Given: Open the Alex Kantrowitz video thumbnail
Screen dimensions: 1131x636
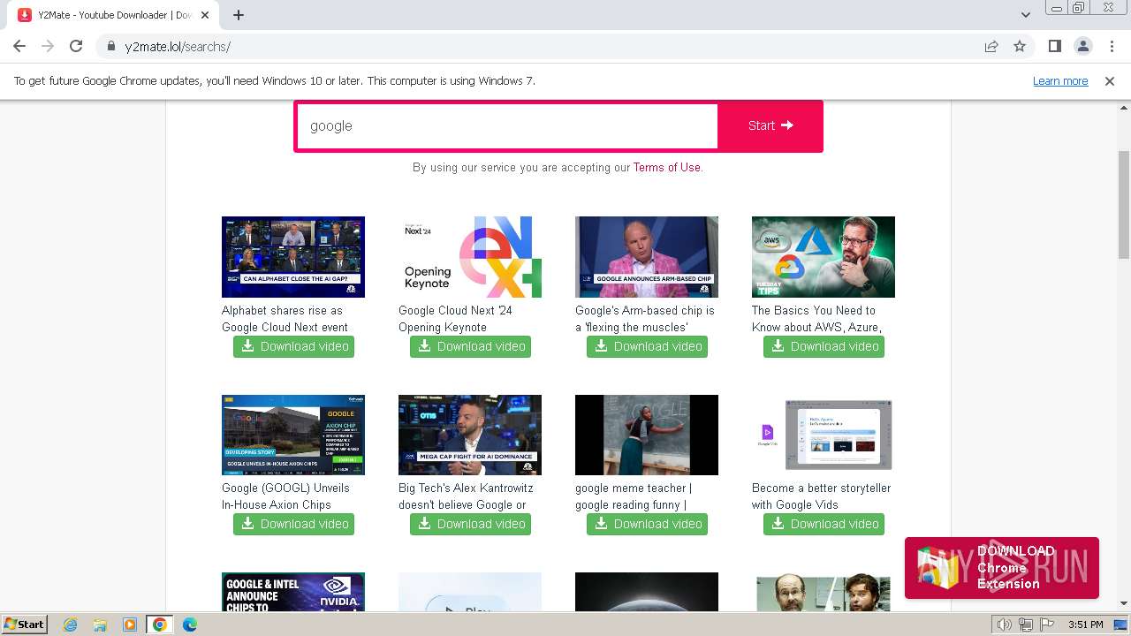Looking at the screenshot, I should 470,435.
